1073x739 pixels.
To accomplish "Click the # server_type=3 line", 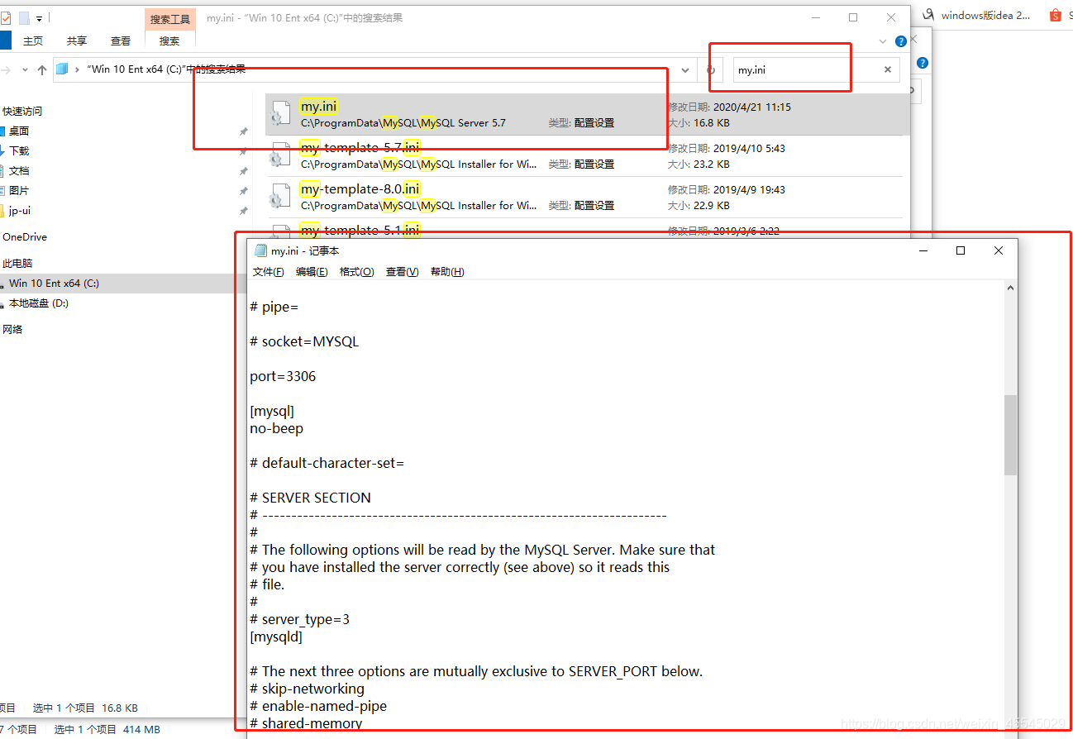I will [299, 619].
